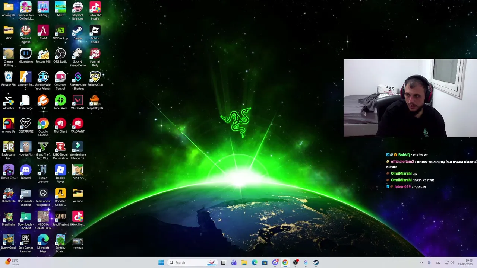Select the Riot Client desktop icon
Image resolution: width=477 pixels, height=268 pixels.
point(60,126)
